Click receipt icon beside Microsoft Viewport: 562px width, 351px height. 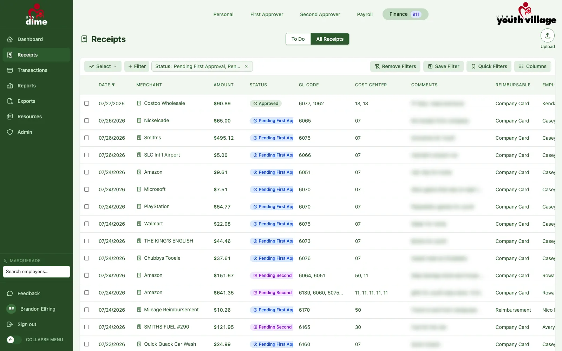pos(139,189)
